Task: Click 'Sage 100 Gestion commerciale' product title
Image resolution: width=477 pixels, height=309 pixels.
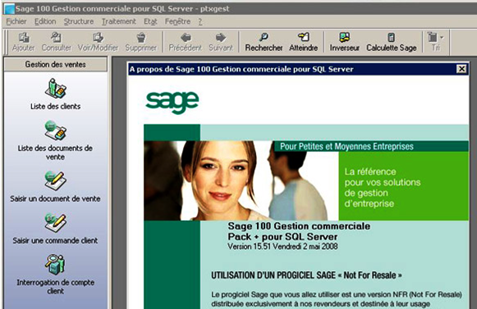Action: click(299, 226)
